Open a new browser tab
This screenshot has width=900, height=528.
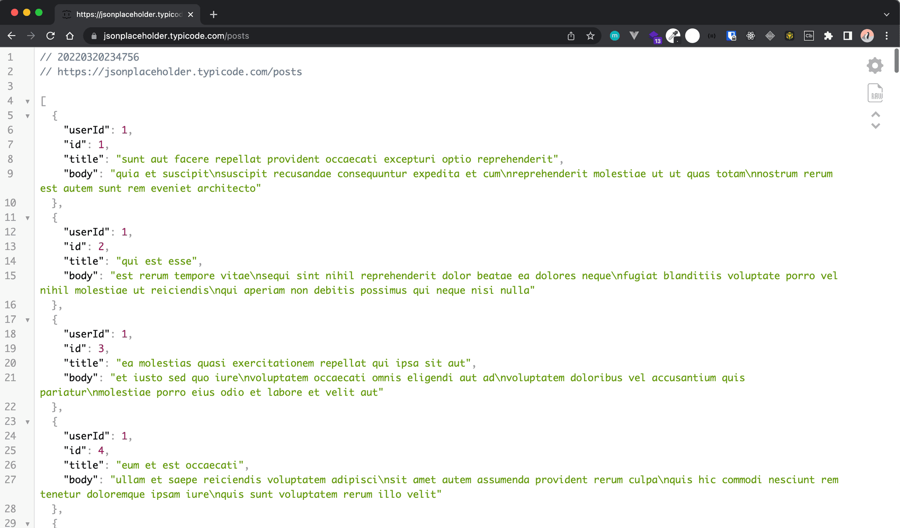pyautogui.click(x=214, y=15)
